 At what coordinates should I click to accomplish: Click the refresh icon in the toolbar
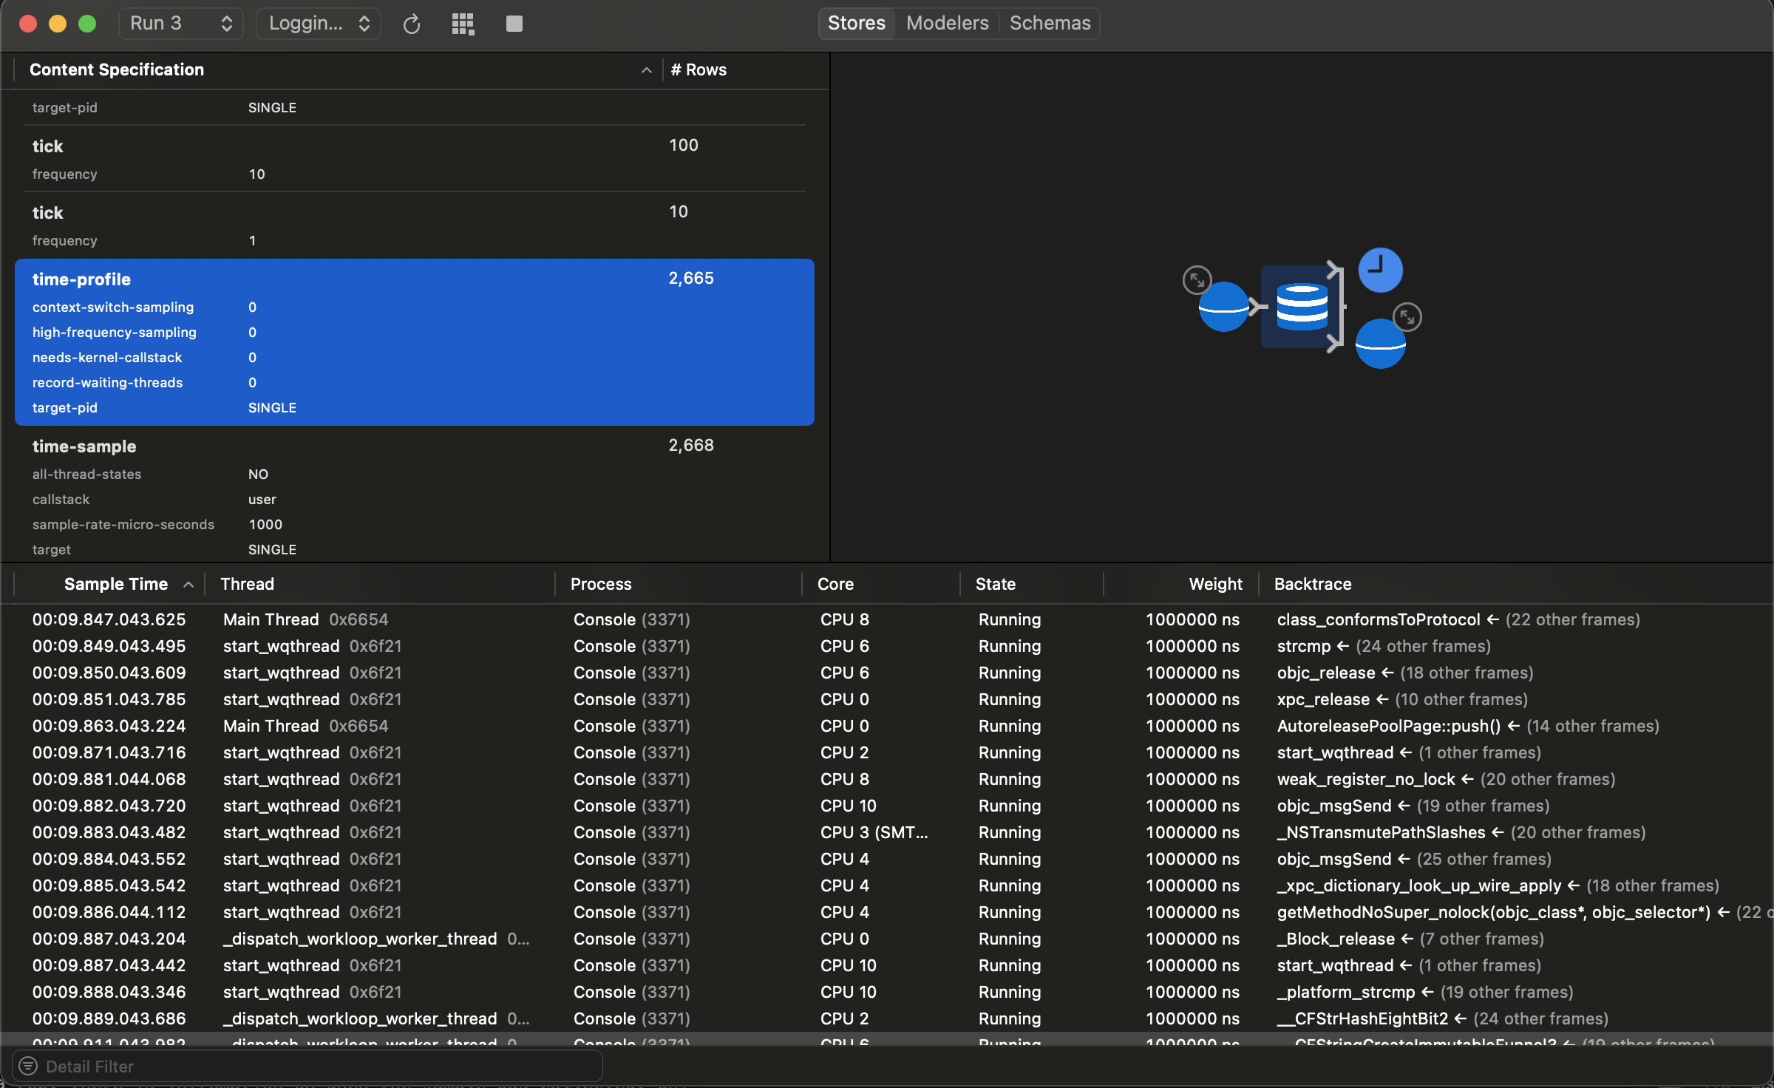(x=412, y=24)
